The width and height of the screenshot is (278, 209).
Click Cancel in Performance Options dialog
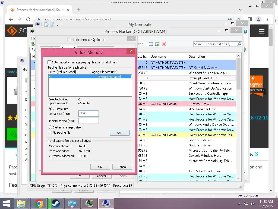pyautogui.click(x=102, y=176)
